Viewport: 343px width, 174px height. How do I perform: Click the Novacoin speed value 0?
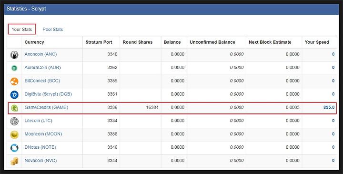point(333,161)
